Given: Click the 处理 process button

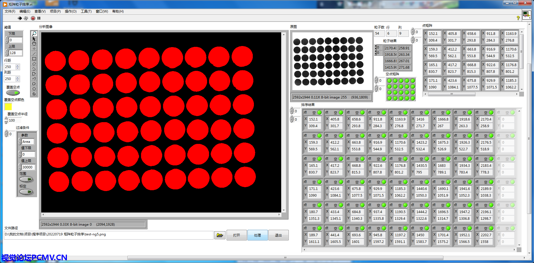Looking at the screenshot, I should click(258, 235).
